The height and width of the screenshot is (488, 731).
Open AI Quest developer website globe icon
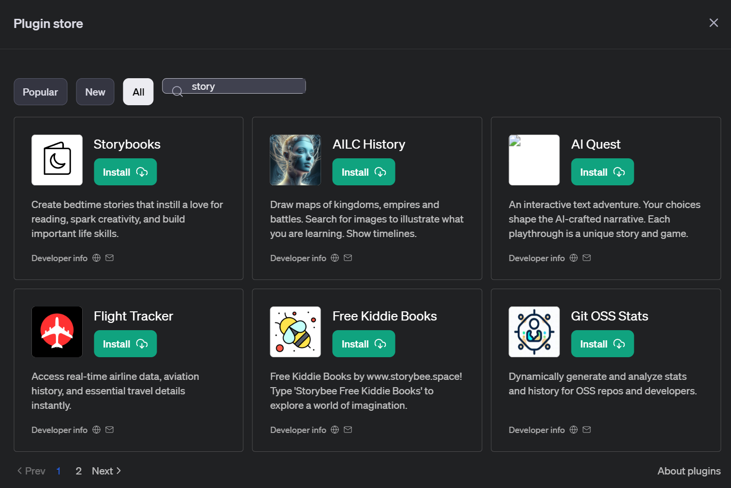point(573,258)
